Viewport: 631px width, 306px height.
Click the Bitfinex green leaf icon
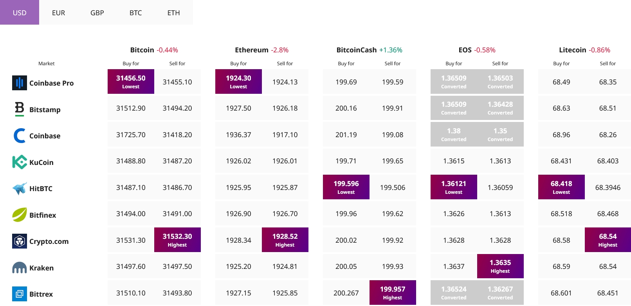click(19, 215)
